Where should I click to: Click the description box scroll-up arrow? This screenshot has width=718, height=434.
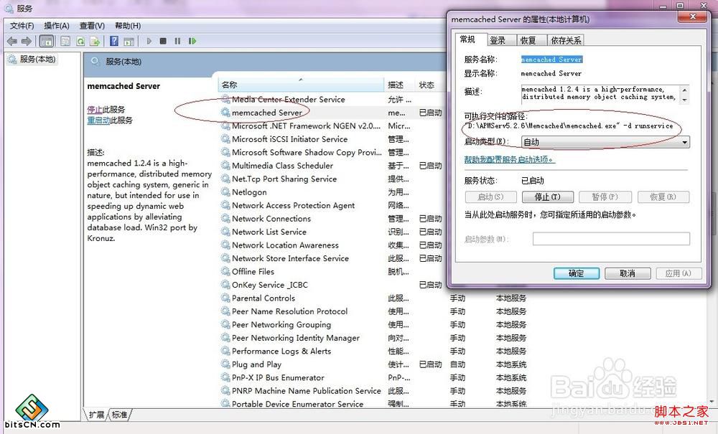point(684,89)
